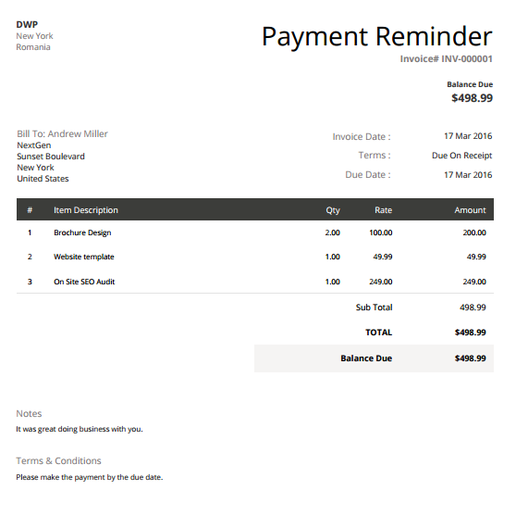
Task: Click the Notes section heading
Action: click(x=29, y=413)
